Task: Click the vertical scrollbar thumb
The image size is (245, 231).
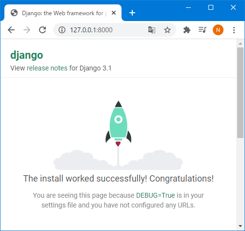Action: tap(240, 92)
